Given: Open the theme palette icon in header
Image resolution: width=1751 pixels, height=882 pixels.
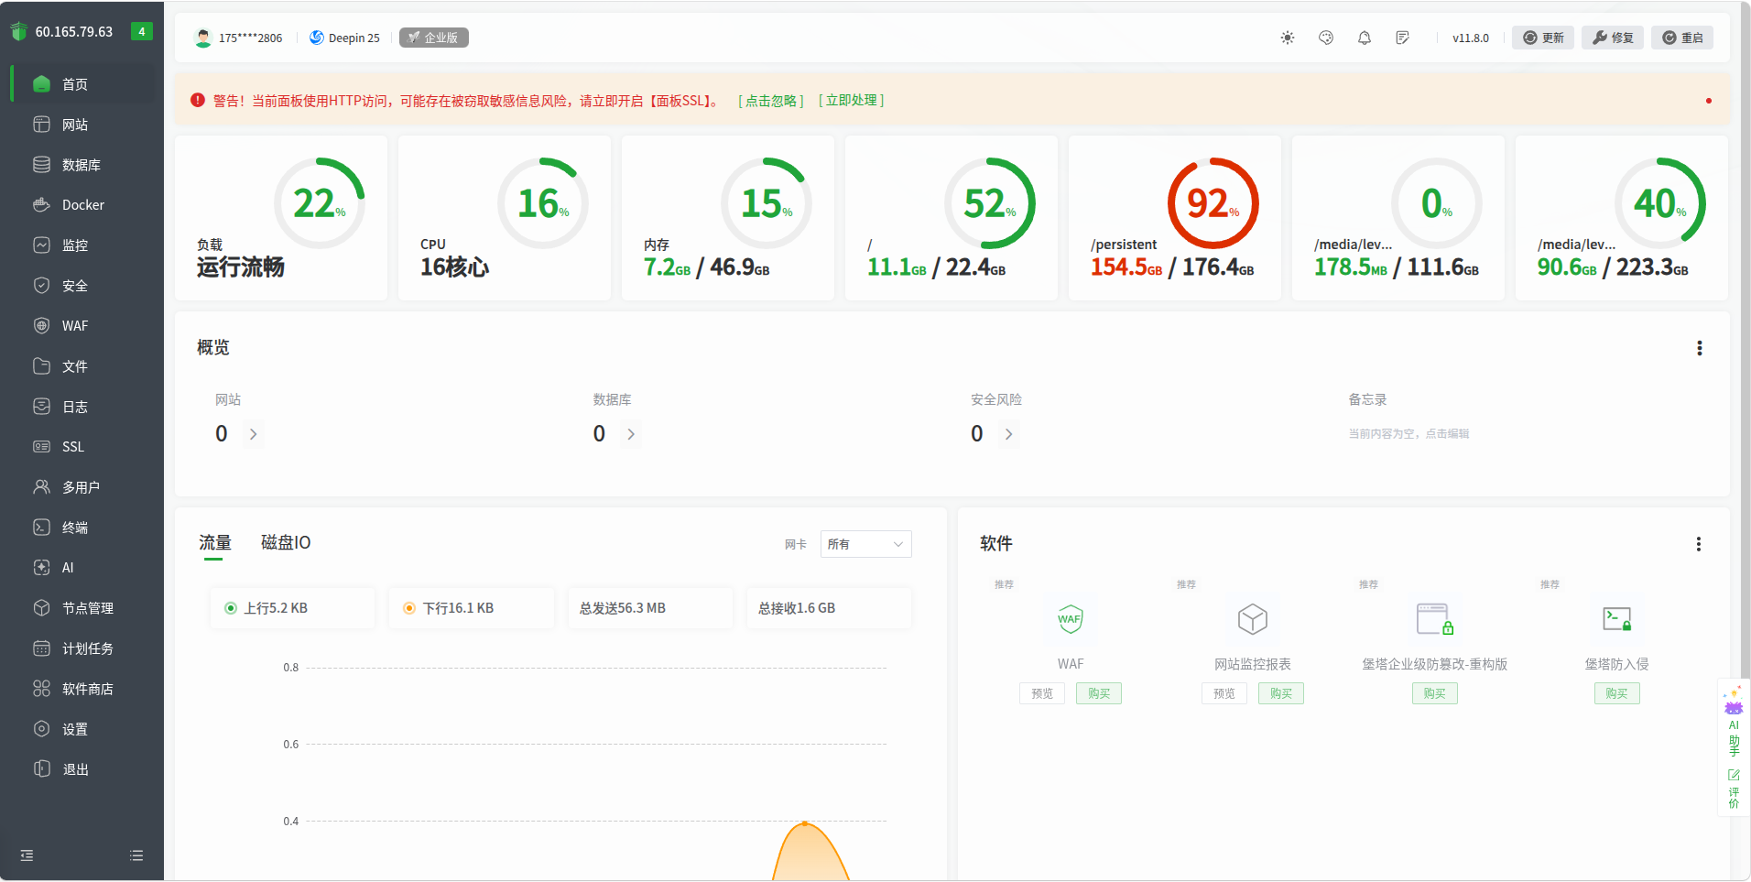Looking at the screenshot, I should pyautogui.click(x=1326, y=38).
